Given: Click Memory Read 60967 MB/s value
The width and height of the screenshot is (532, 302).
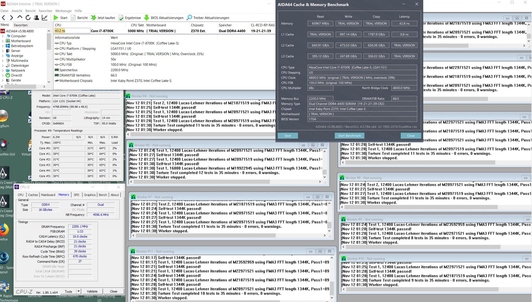Looking at the screenshot, I should pos(320,23).
